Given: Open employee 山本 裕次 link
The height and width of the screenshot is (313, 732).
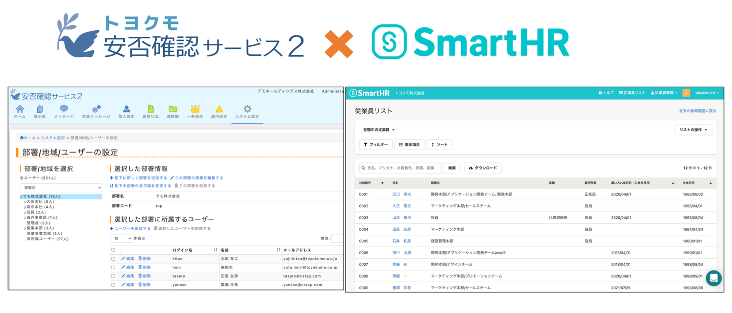Looking at the screenshot, I should tap(402, 218).
